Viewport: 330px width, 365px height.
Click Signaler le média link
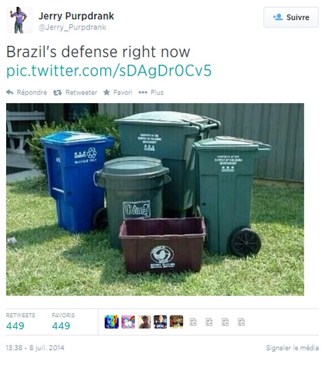(293, 348)
